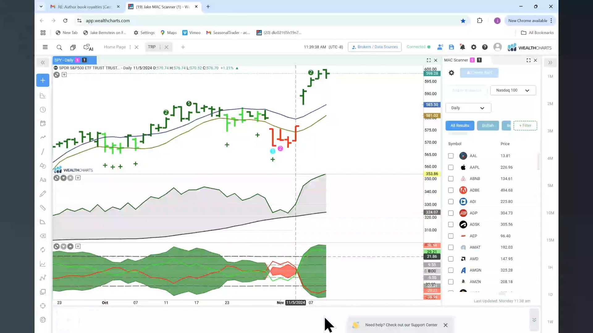The image size is (593, 333).
Task: Open MAC Scanner settings gear
Action: pyautogui.click(x=451, y=73)
